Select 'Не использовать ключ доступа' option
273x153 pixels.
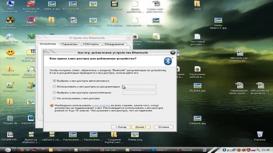(x=54, y=98)
